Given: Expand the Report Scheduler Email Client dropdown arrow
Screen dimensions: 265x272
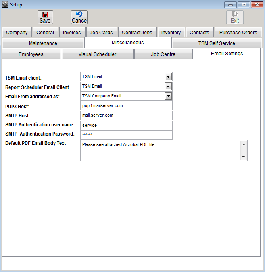Looking at the screenshot, I should click(x=168, y=87).
